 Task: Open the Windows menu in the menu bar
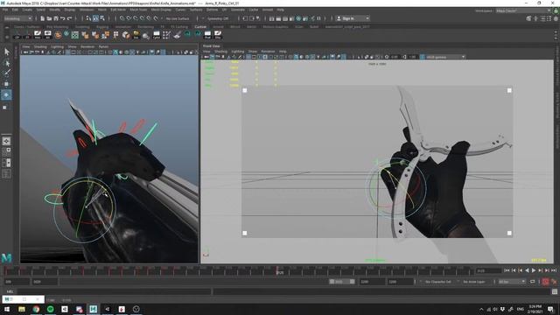(x=87, y=10)
